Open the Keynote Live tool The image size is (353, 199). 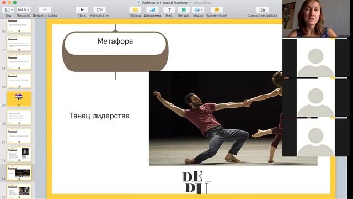coord(99,10)
